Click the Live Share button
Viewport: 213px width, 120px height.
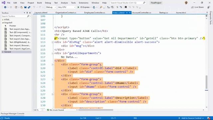197,7
